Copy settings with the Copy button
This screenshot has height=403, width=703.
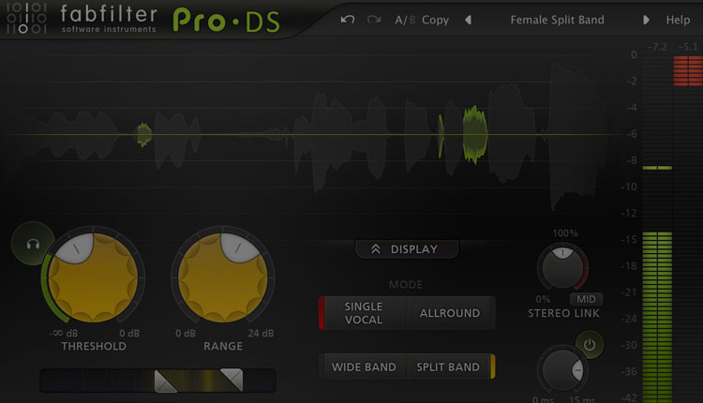pos(435,21)
